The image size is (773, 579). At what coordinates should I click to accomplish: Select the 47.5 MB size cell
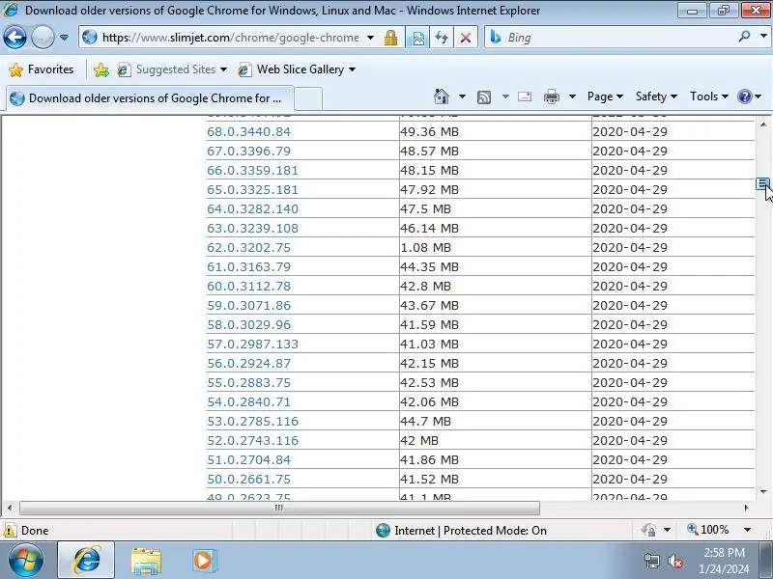(x=495, y=208)
